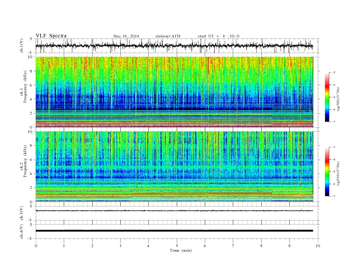This screenshot has height=276, width=358.
Task: Click the time axis tick label "4"
Action: 148,246
